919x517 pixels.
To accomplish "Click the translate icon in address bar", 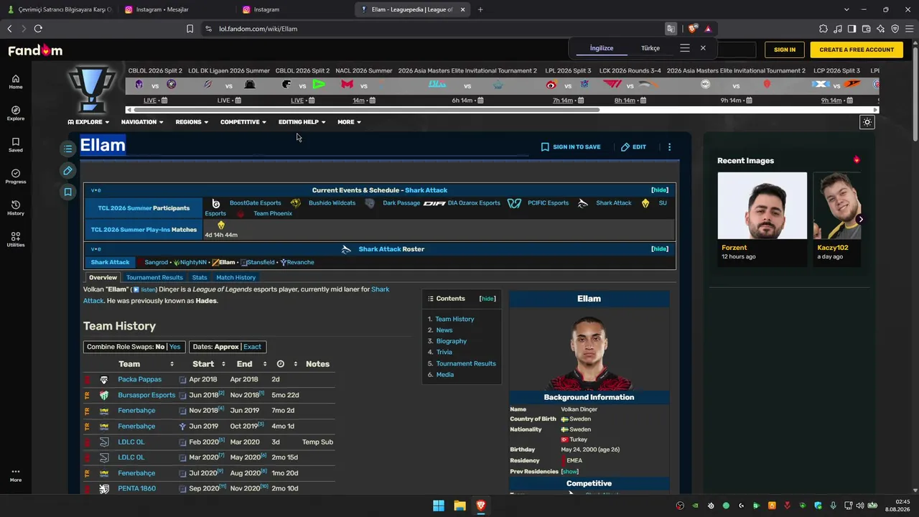I will tap(671, 29).
